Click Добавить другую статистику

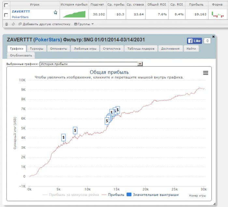coord(45,24)
